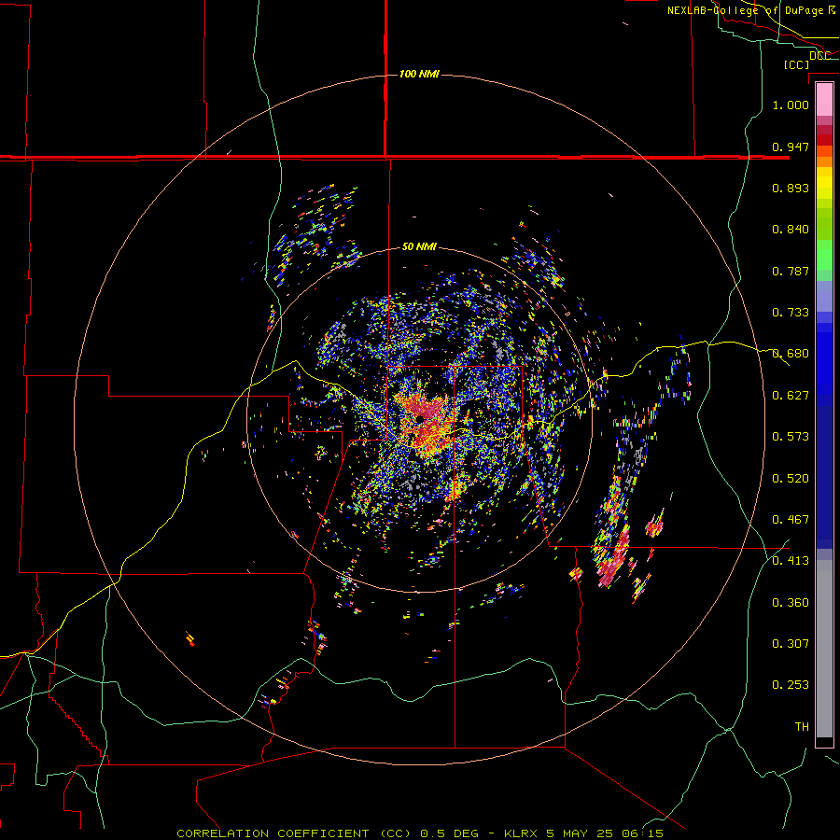Click the 0.840 scale value

[x=791, y=230]
